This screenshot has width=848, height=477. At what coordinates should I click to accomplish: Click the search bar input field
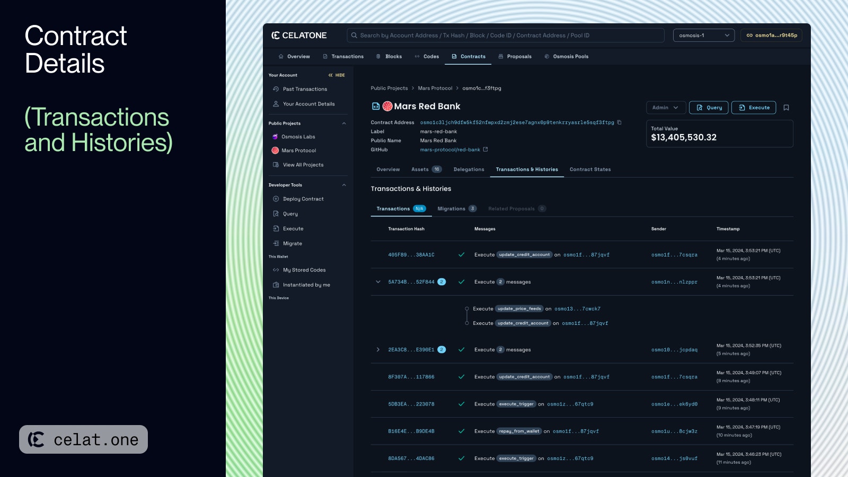pyautogui.click(x=506, y=36)
